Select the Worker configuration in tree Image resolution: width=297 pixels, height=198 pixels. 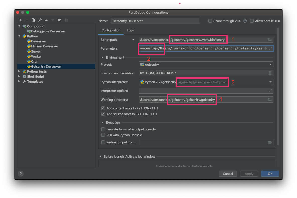tap(36, 56)
